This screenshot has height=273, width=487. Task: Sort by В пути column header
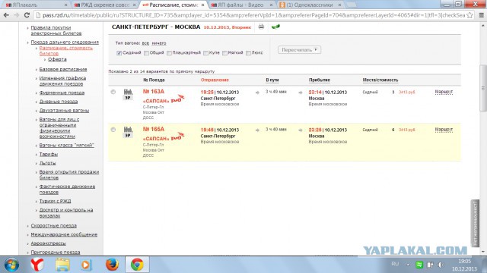point(272,80)
